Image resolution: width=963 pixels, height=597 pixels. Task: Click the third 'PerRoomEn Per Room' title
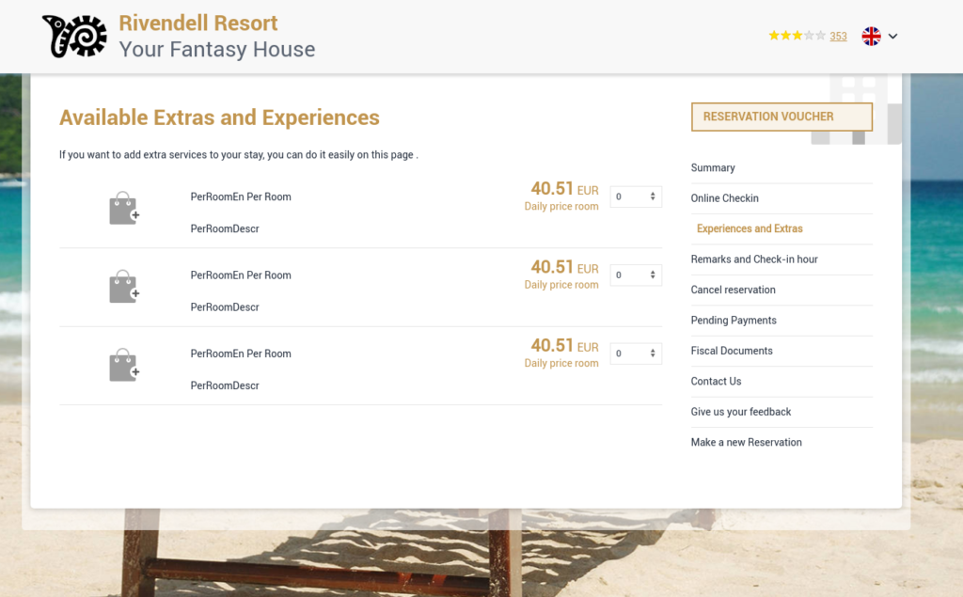(241, 353)
